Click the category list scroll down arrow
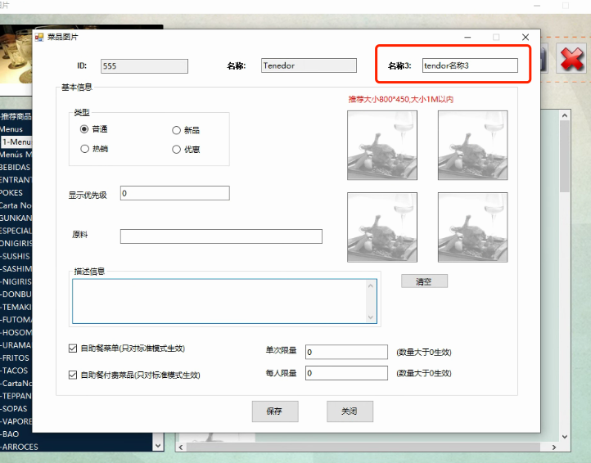The height and width of the screenshot is (463, 591). [x=158, y=446]
